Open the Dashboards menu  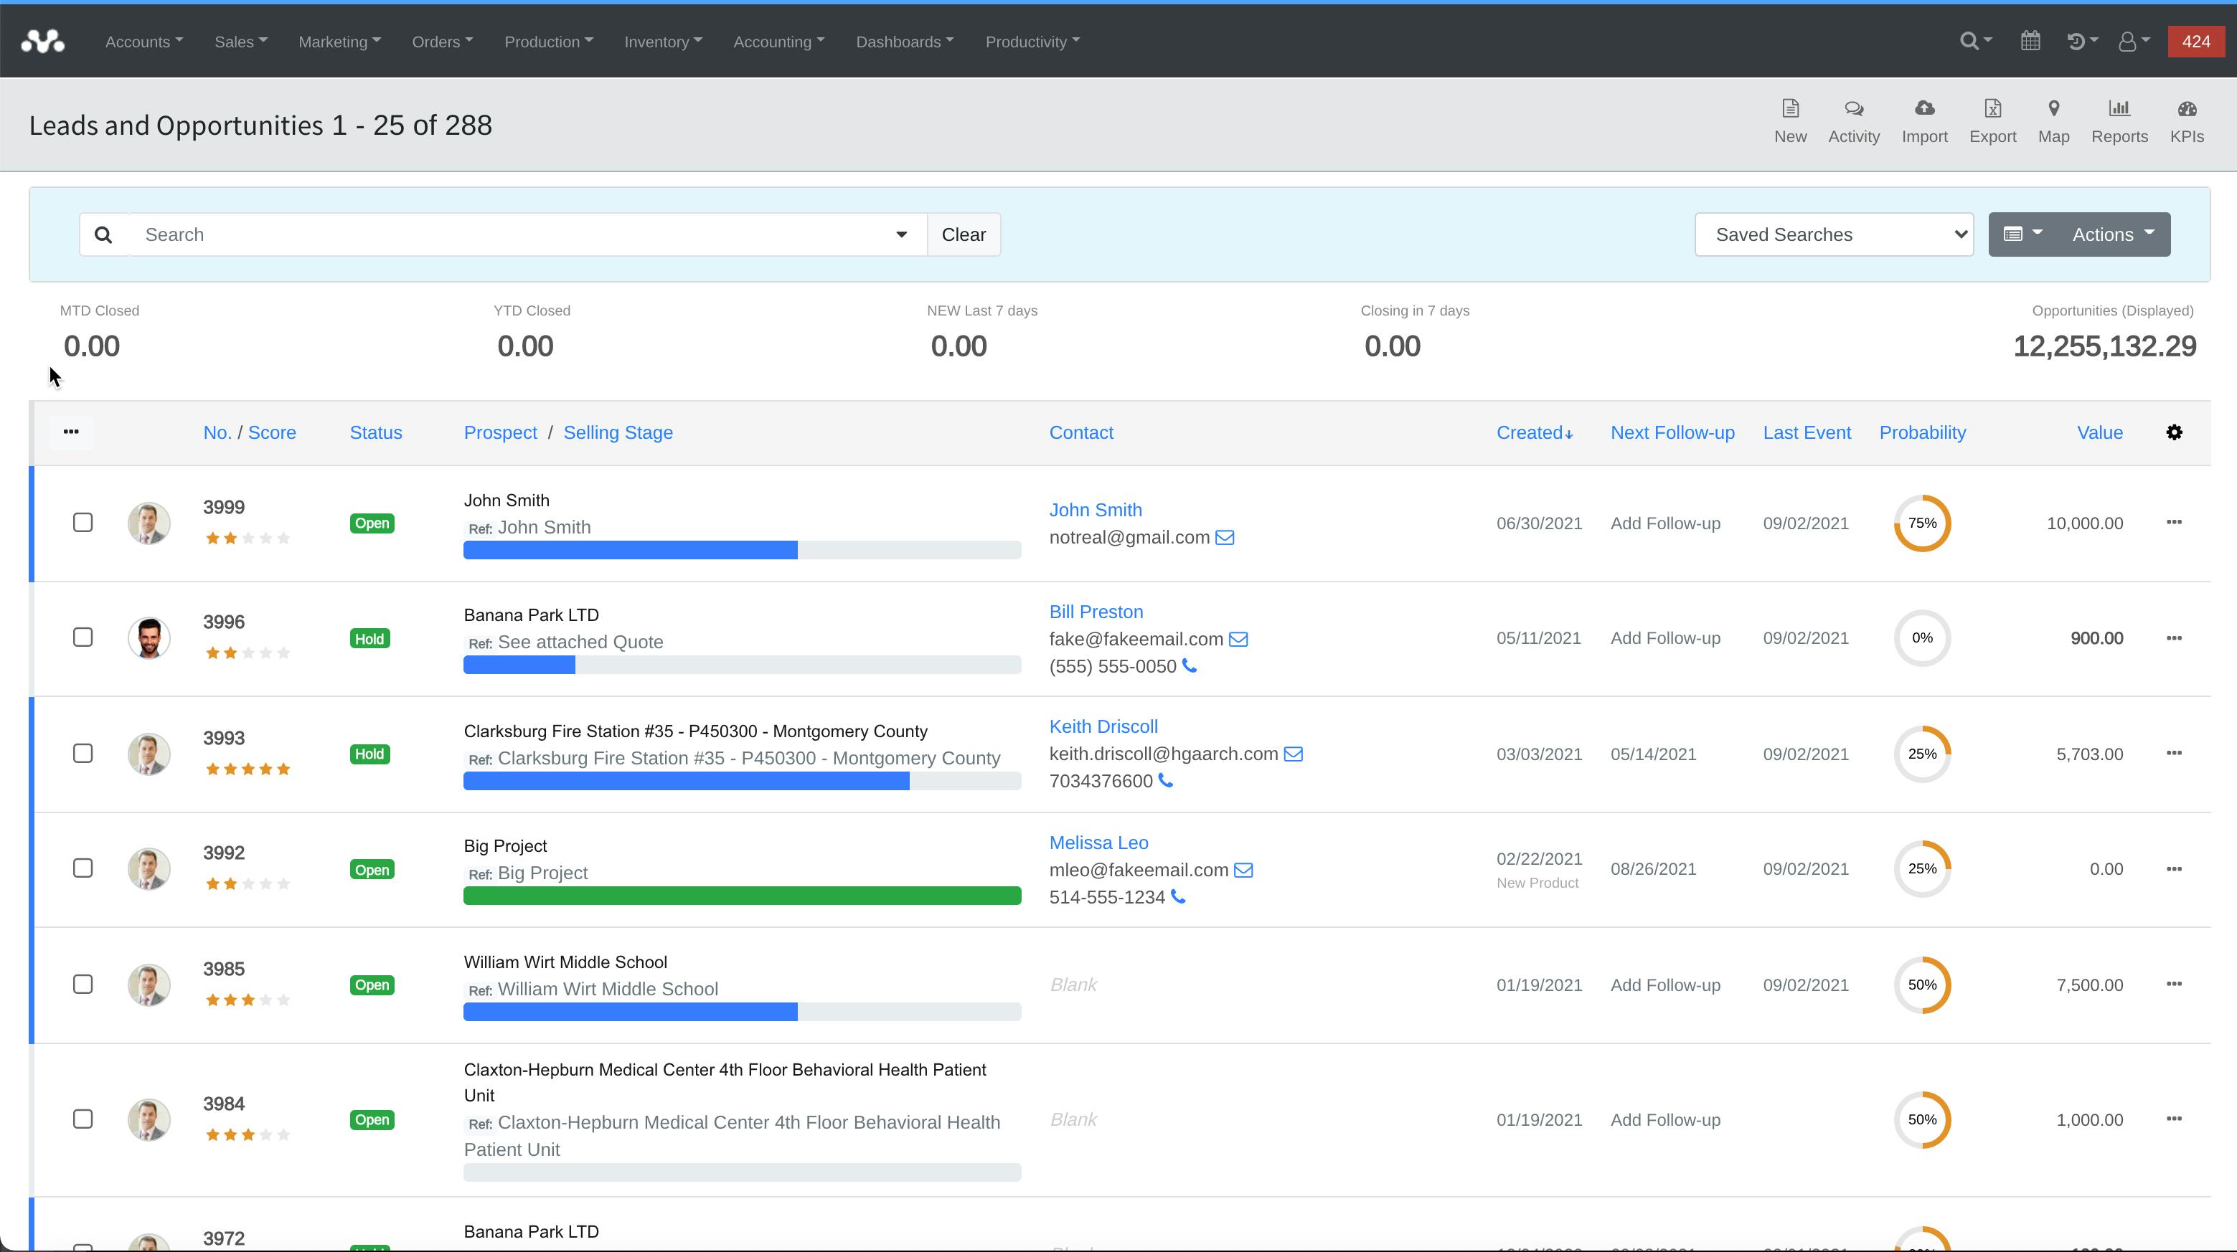[903, 41]
